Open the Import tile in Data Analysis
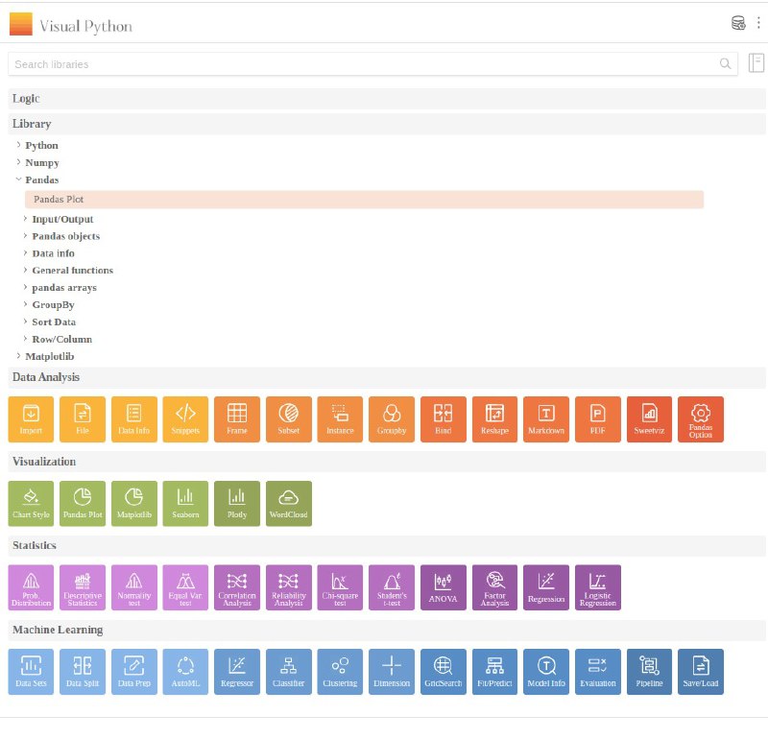Image resolution: width=768 pixels, height=739 pixels. coord(31,419)
